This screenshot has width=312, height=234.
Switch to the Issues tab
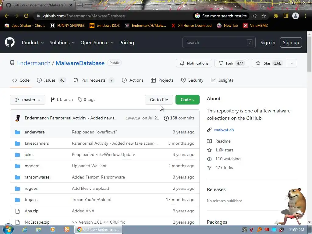click(51, 80)
